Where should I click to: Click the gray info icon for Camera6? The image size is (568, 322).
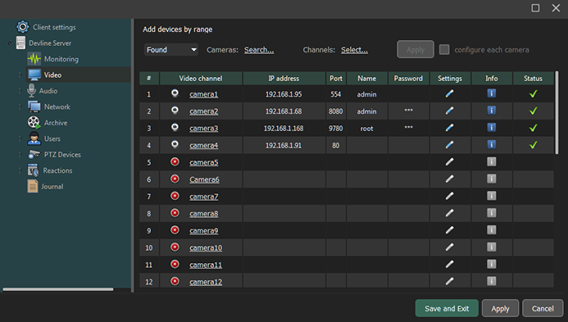click(491, 179)
